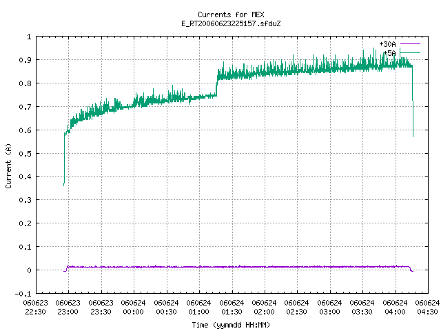The height and width of the screenshot is (331, 441).
Task: Click the green curve's initial rise near 22:55
Action: (64, 159)
